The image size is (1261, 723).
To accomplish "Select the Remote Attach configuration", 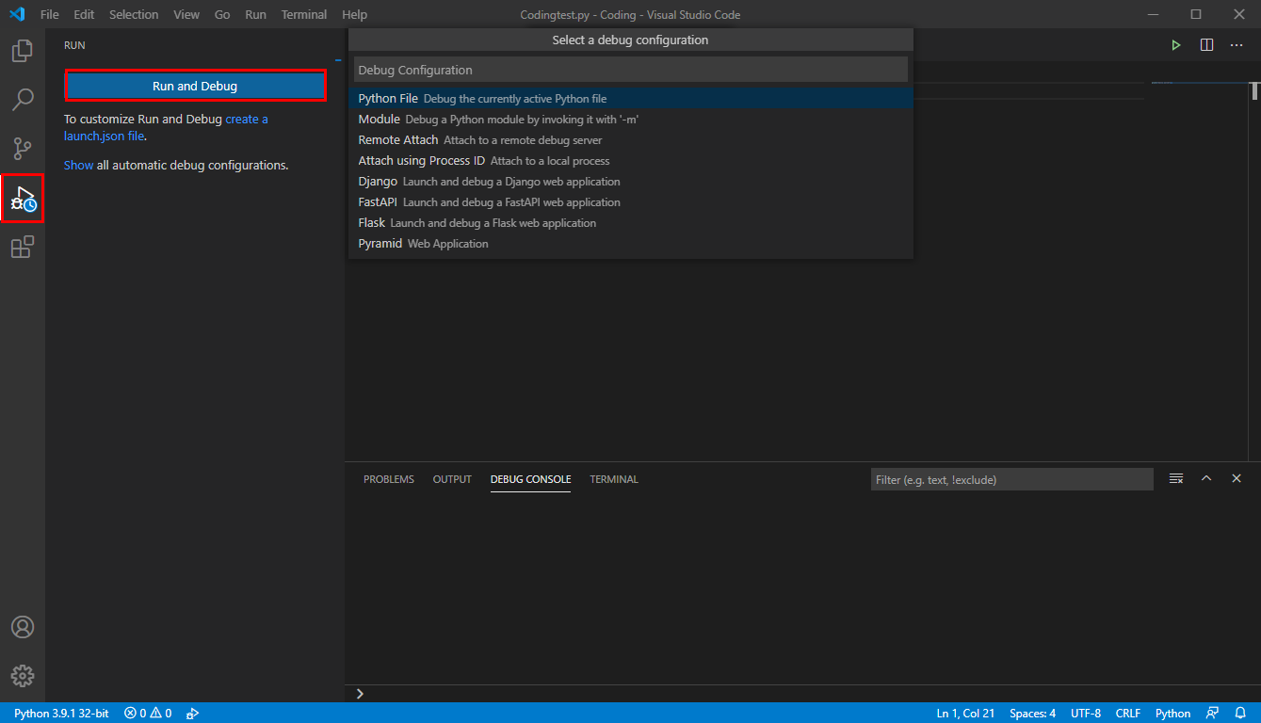I will (x=630, y=139).
